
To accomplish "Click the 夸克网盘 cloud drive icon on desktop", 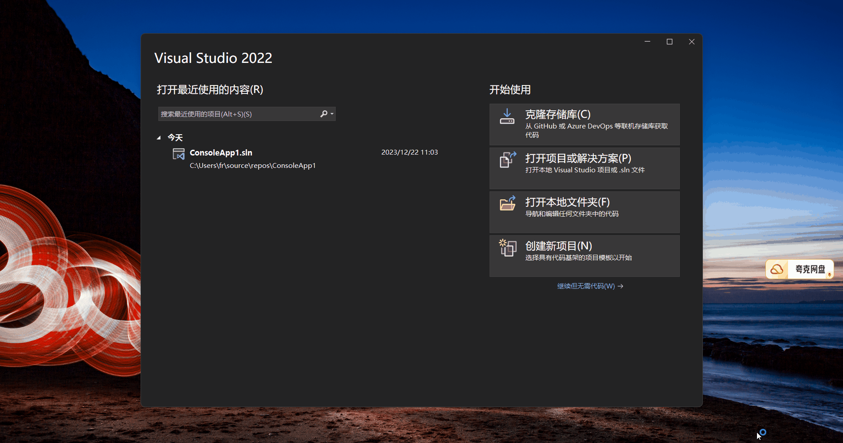I will pyautogui.click(x=776, y=269).
